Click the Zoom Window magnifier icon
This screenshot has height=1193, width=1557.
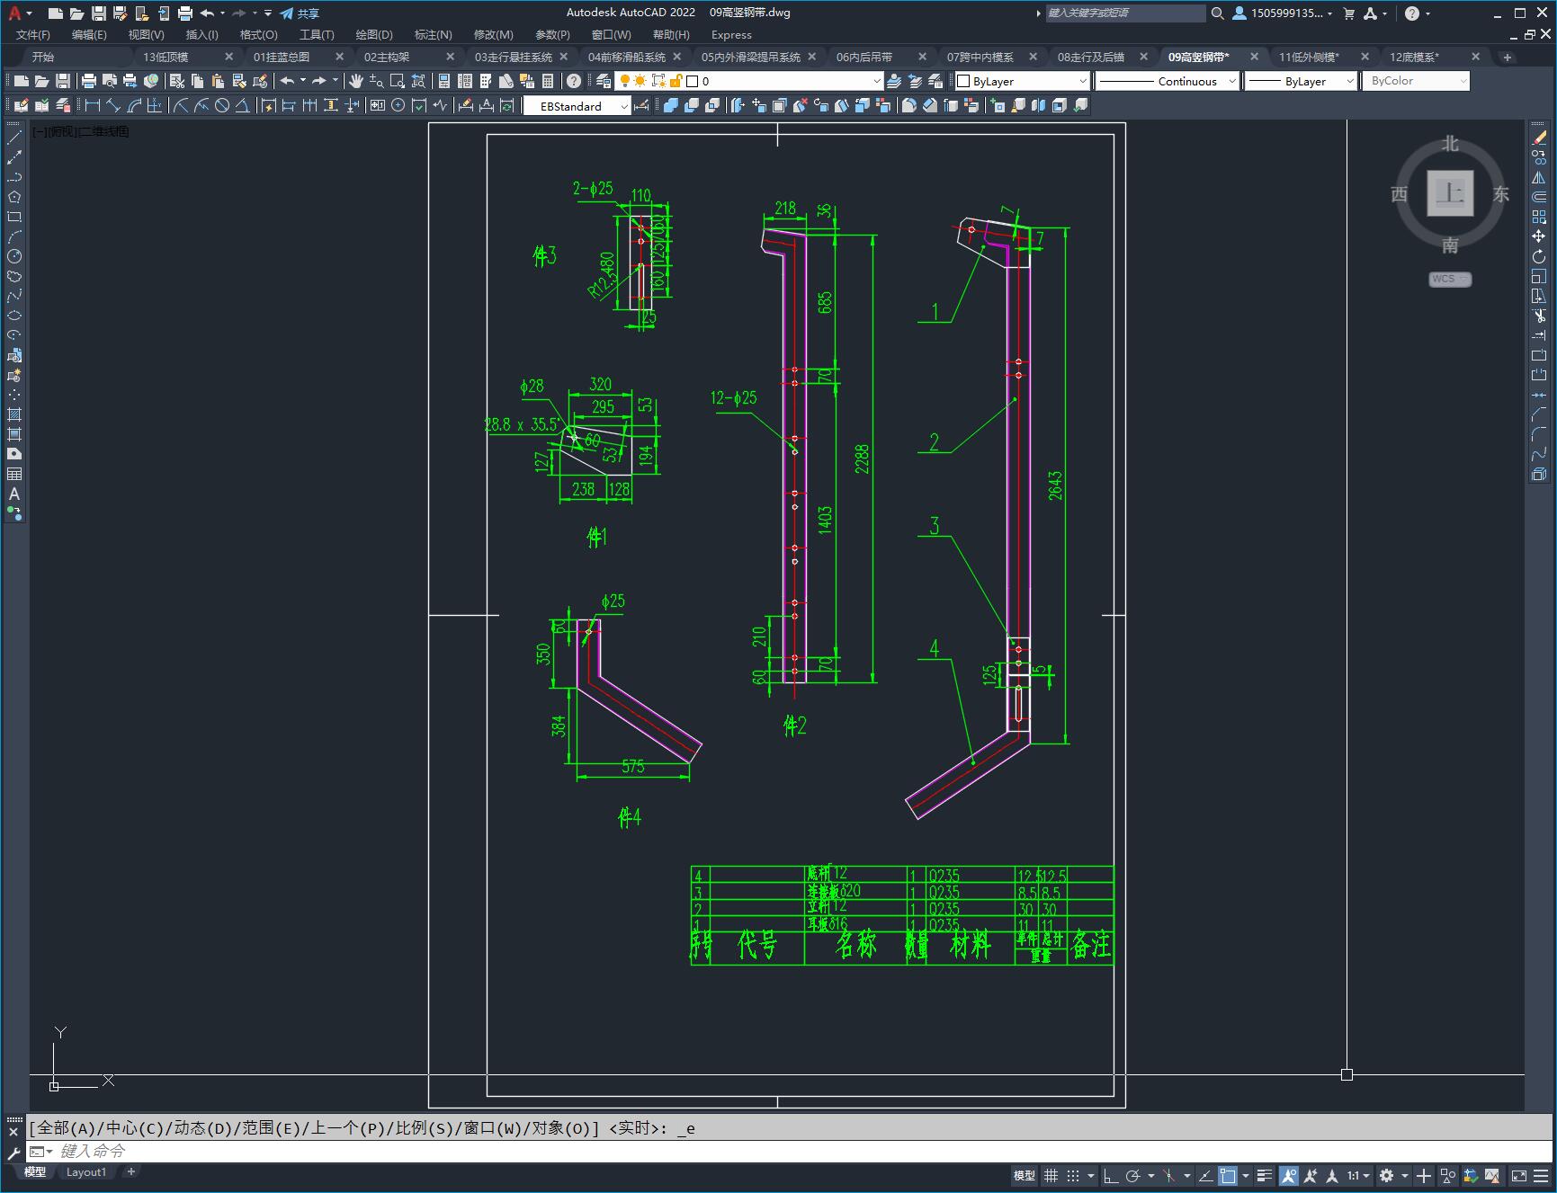pyautogui.click(x=398, y=81)
